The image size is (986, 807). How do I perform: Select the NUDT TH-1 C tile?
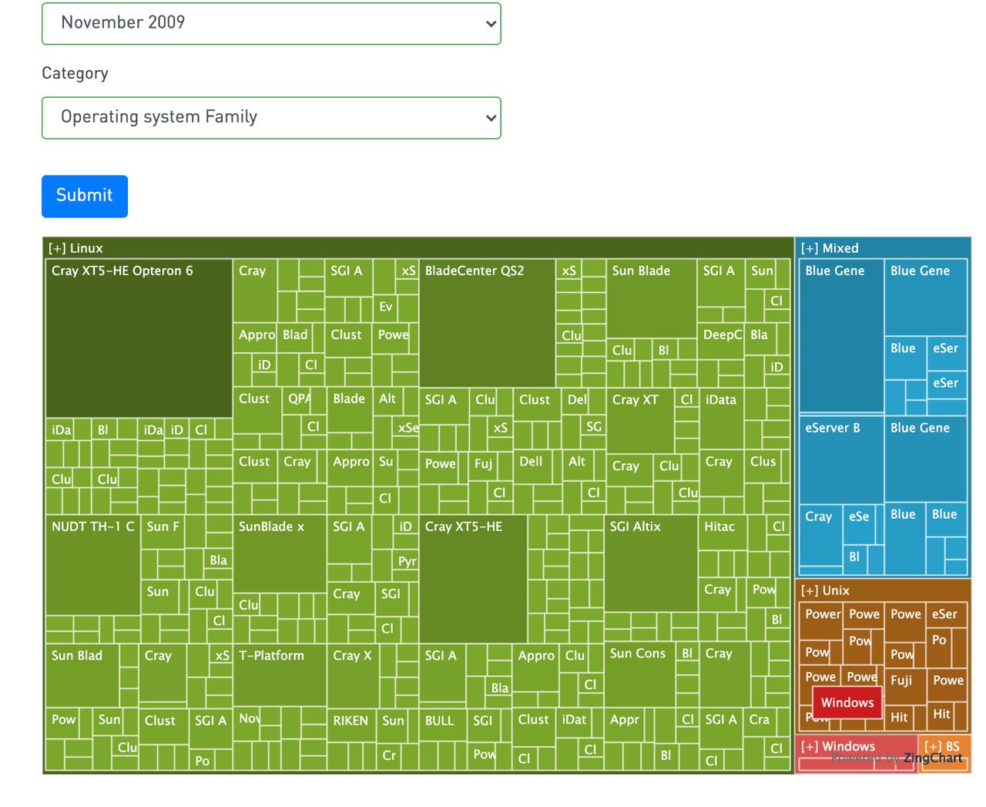point(92,566)
